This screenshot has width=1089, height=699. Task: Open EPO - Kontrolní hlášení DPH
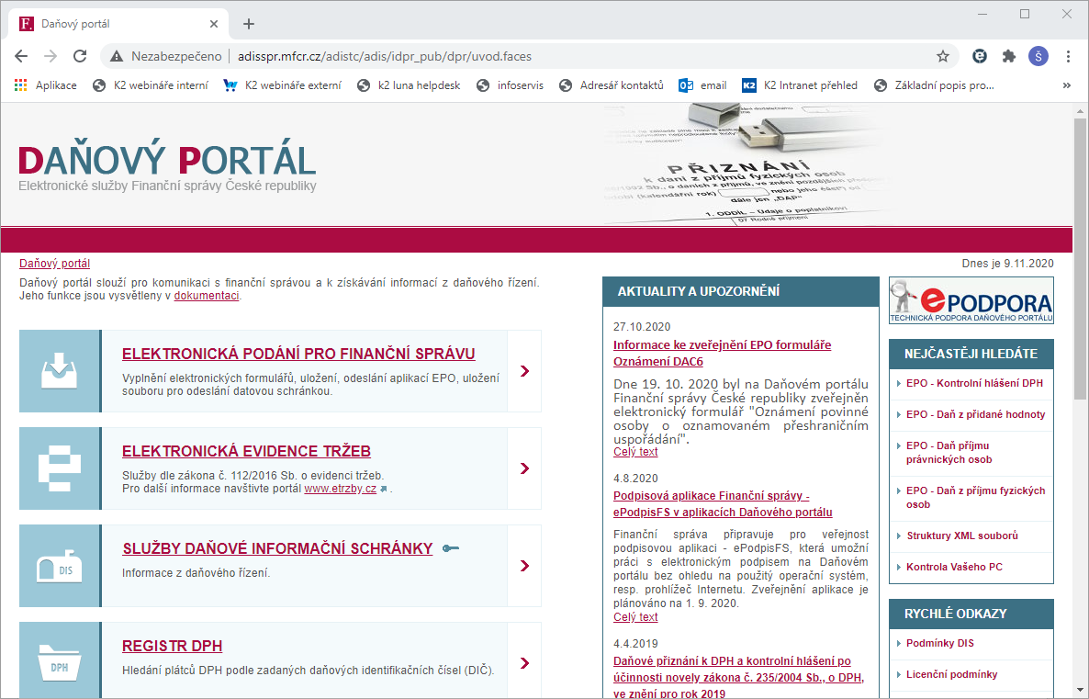point(974,383)
